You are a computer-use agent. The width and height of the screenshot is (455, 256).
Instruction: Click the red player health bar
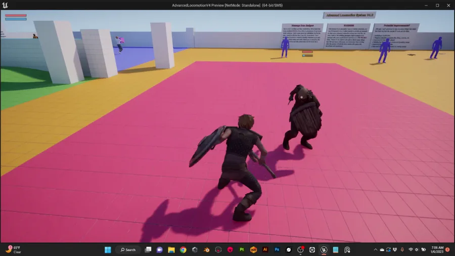coord(16,15)
